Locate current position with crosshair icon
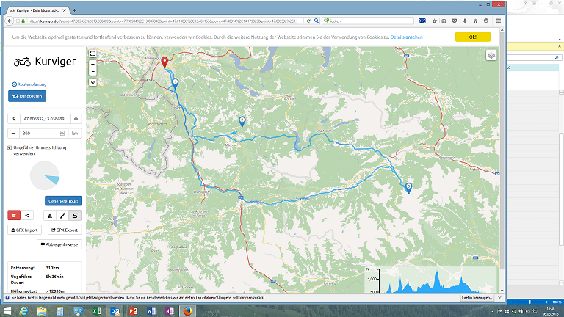This screenshot has height=317, width=564. [76, 119]
